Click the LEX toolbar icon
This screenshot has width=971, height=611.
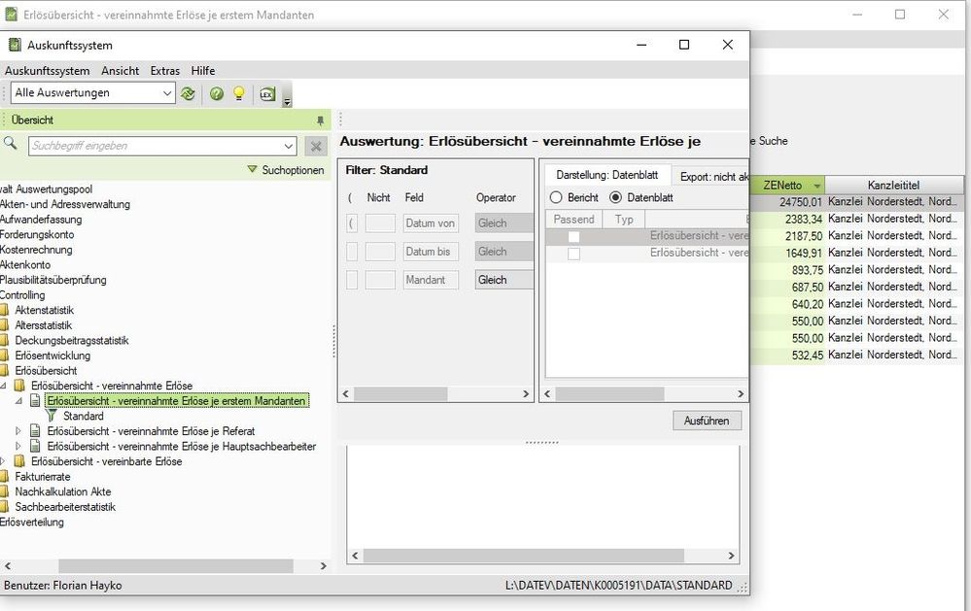(x=266, y=93)
